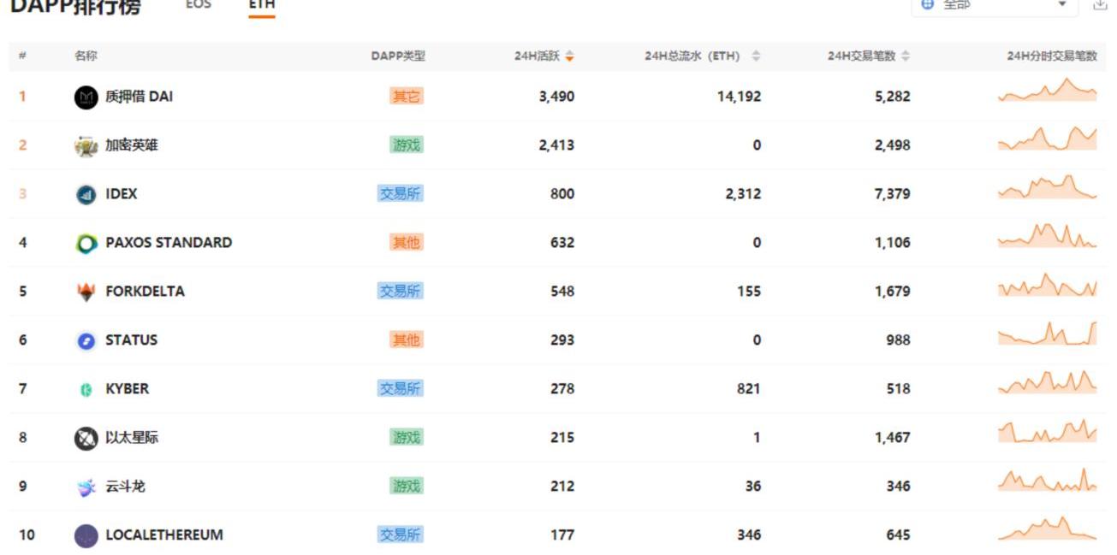
Task: Click the 3,490 active users value
Action: tap(556, 97)
